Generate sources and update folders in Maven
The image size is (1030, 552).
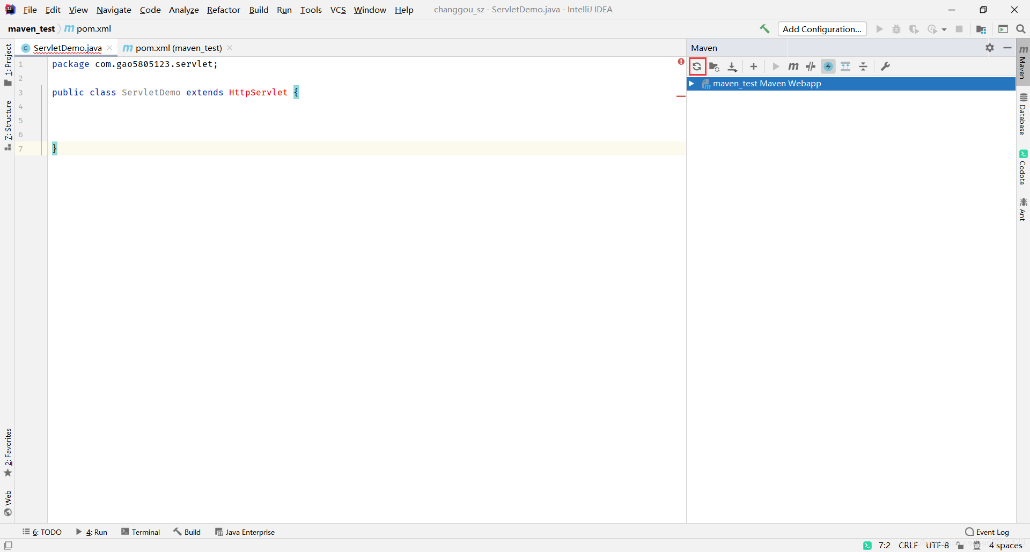[x=715, y=66]
